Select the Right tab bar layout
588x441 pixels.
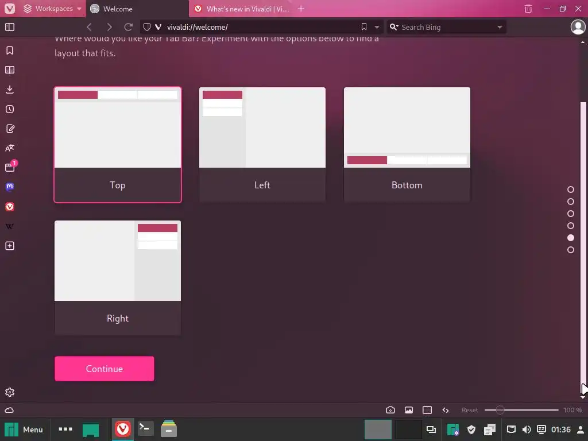click(118, 278)
